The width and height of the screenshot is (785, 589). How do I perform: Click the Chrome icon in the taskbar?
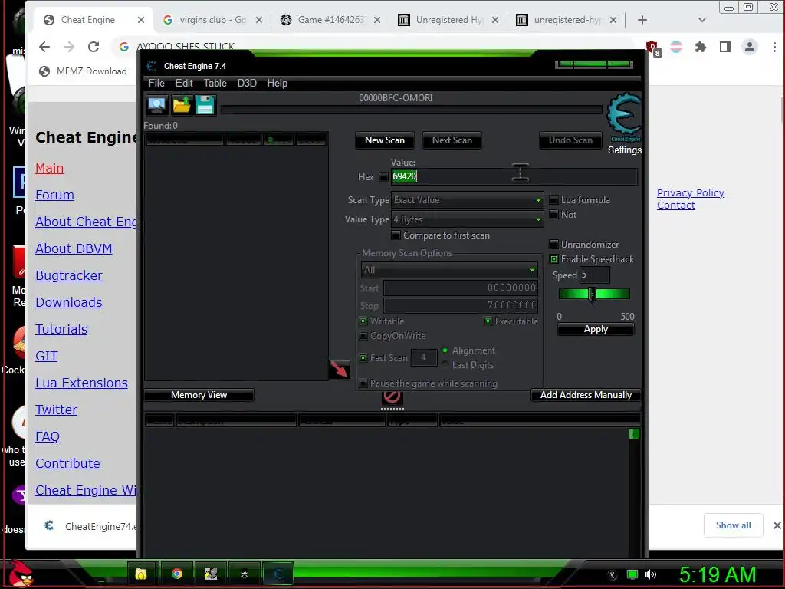[x=177, y=574]
